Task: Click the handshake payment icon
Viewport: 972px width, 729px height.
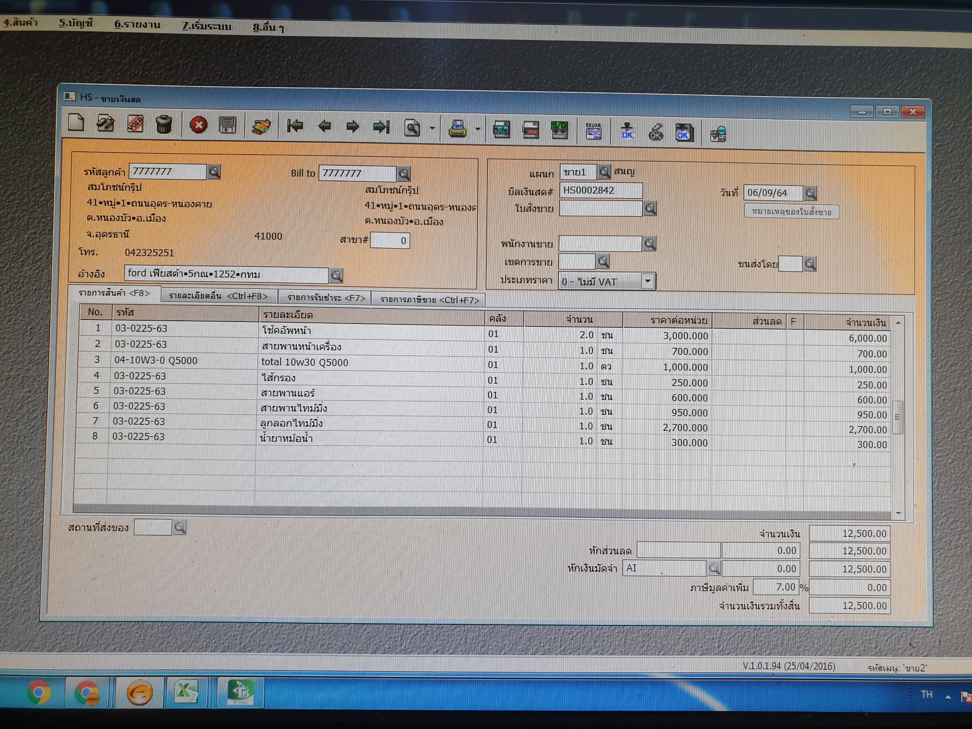Action: tap(262, 127)
